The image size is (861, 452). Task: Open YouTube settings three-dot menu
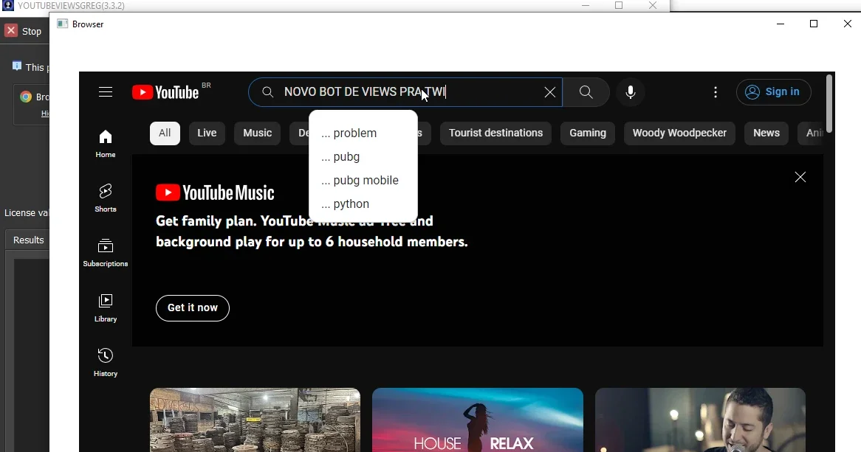pyautogui.click(x=715, y=92)
